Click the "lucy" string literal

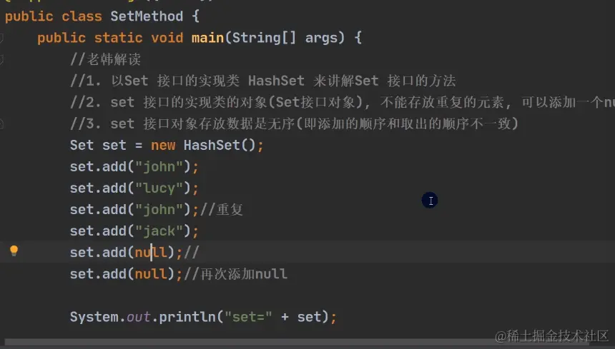tap(159, 188)
